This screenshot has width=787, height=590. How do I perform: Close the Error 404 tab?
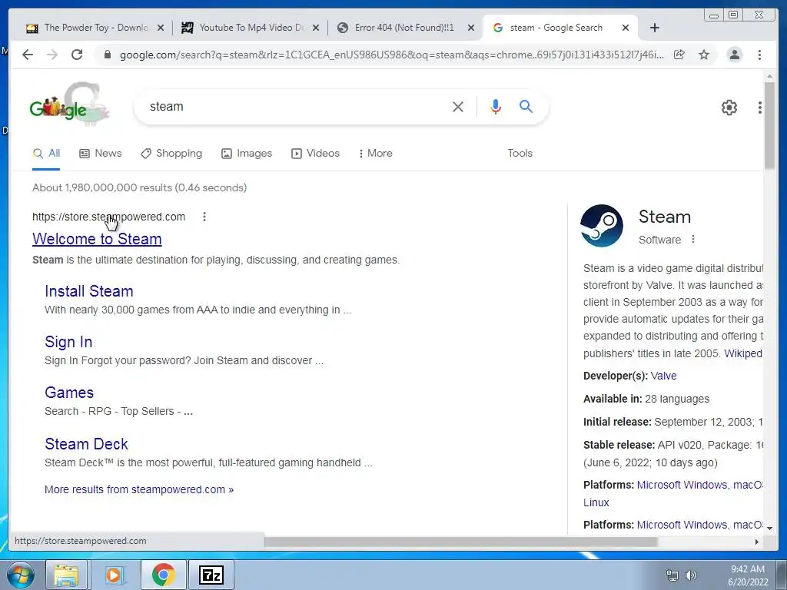(x=471, y=28)
